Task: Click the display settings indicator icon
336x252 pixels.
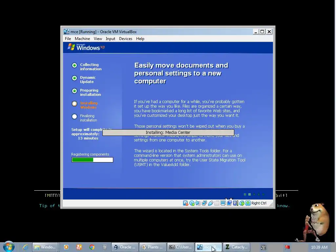Action: pyautogui.click(x=223, y=203)
